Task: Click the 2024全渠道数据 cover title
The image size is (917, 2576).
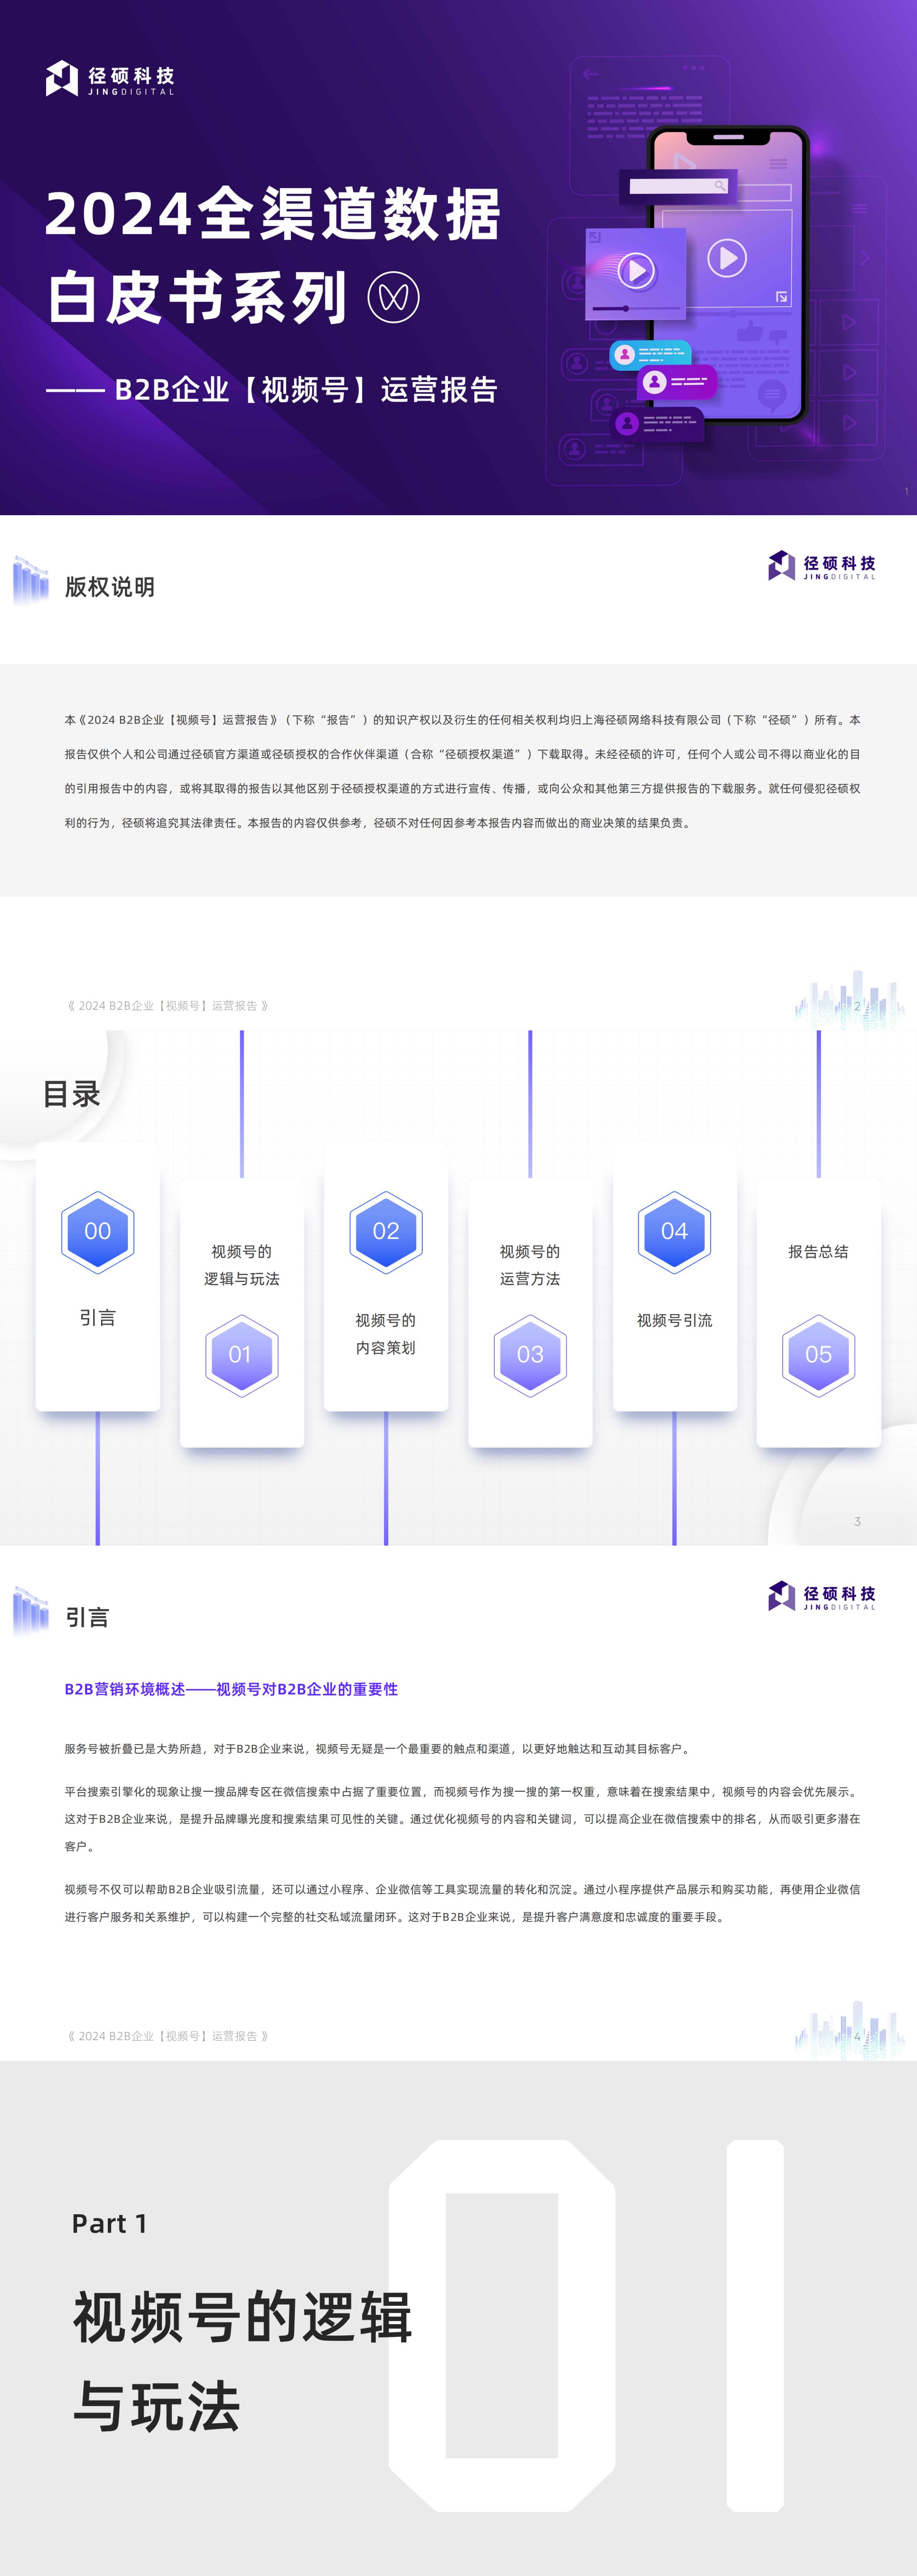Action: 273,213
